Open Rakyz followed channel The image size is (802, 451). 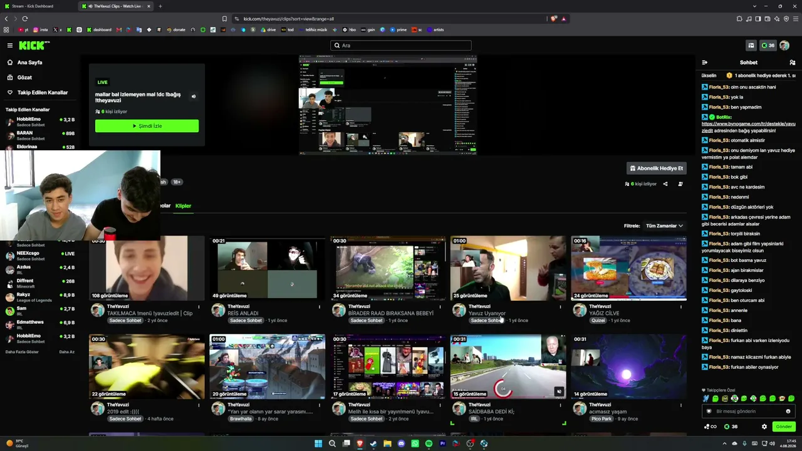pyautogui.click(x=40, y=297)
